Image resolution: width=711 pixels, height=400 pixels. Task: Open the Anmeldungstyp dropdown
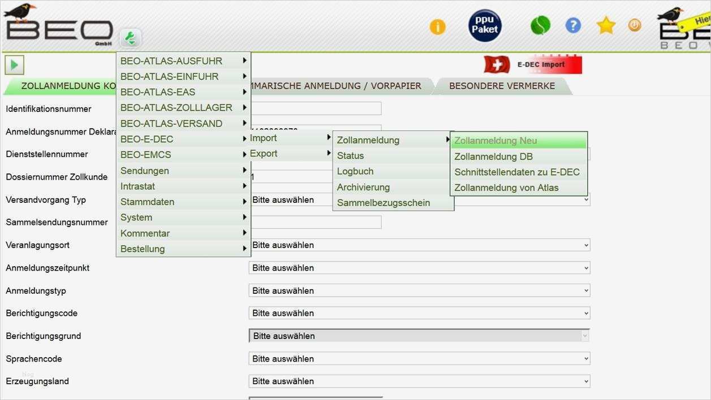click(419, 290)
